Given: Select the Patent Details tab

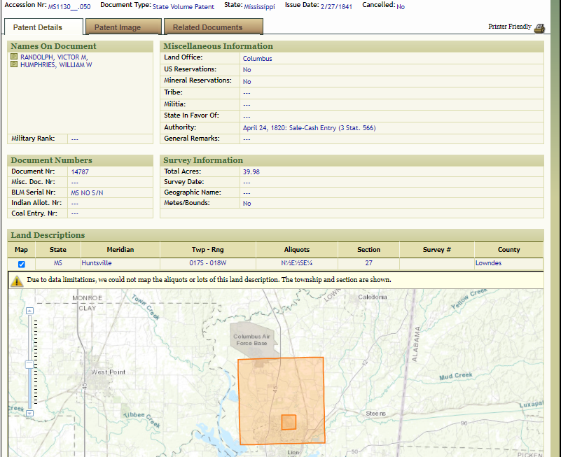Looking at the screenshot, I should point(43,27).
